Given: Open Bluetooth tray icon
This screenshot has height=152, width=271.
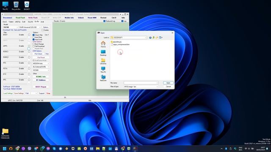Looking at the screenshot, I should (226, 149).
